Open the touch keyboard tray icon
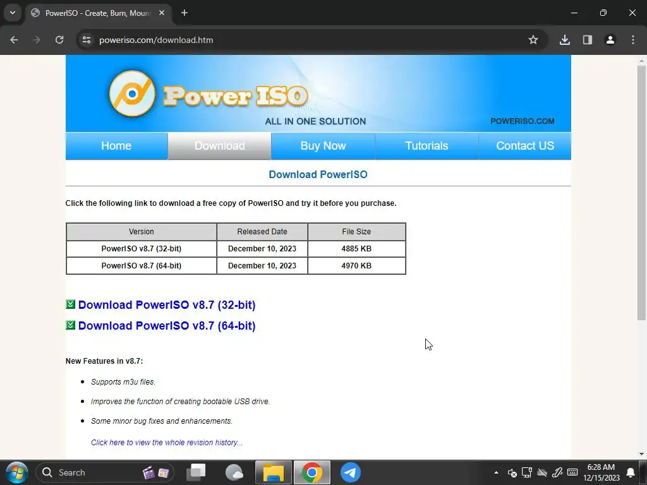647x485 pixels. click(x=572, y=472)
